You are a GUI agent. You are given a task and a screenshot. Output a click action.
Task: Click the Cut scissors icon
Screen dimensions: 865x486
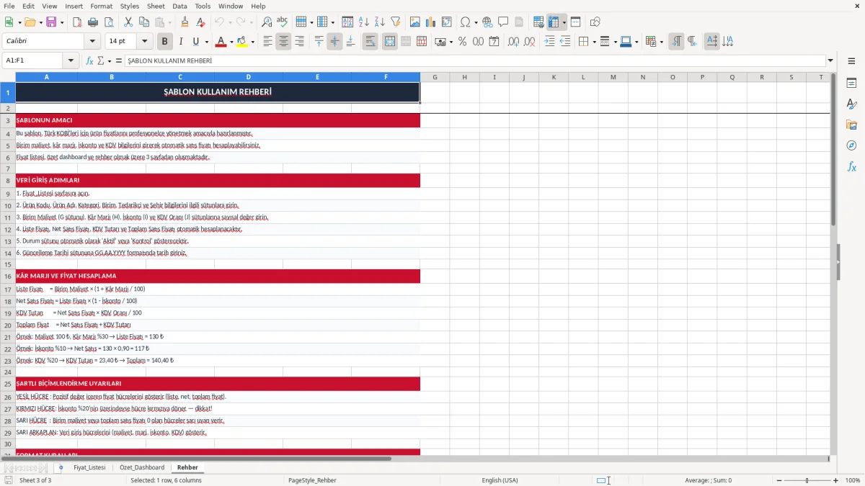click(x=128, y=22)
